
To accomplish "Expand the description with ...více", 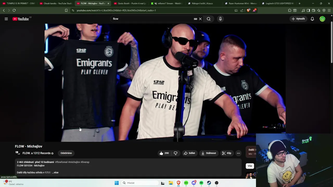I will (x=55, y=172).
